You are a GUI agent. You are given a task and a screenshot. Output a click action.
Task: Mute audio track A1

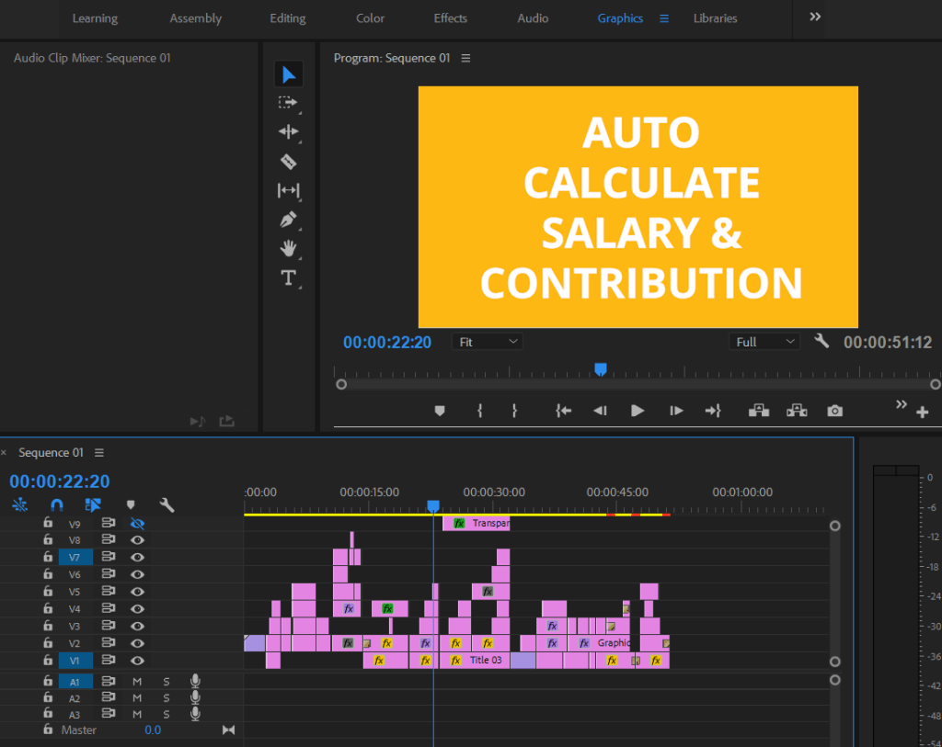(x=137, y=682)
